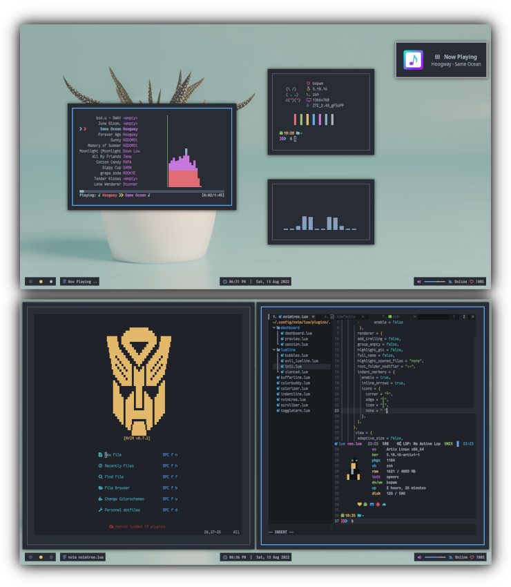Switch to the zsh buffer tab
Screen dimensions: 511x587
[x=393, y=317]
